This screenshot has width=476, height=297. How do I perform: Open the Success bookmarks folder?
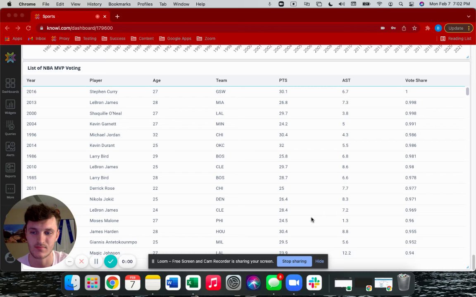pos(114,38)
